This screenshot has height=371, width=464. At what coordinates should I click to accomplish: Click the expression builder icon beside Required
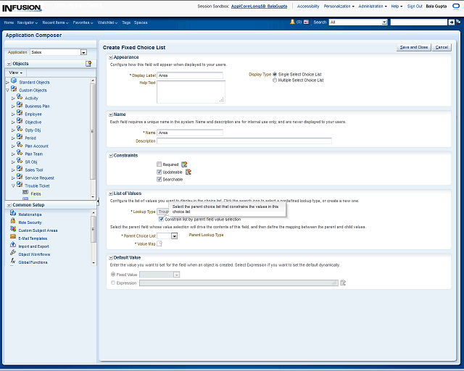click(184, 164)
